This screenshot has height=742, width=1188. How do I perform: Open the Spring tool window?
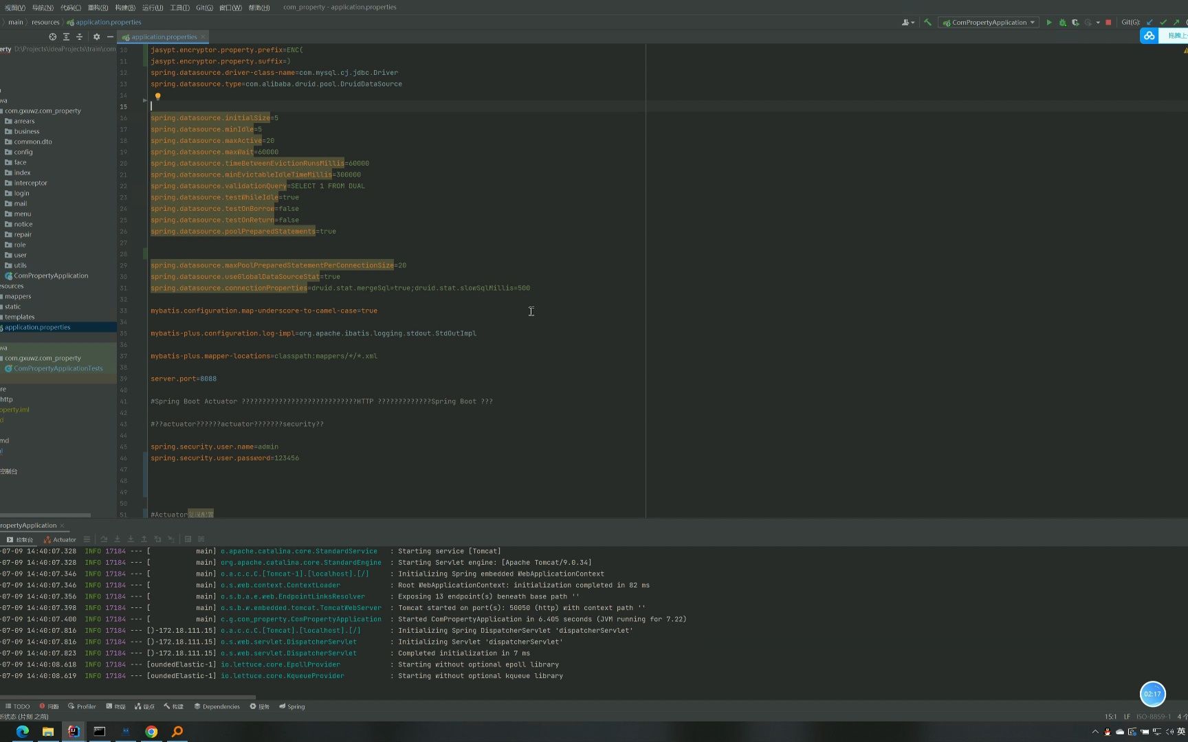point(292,706)
